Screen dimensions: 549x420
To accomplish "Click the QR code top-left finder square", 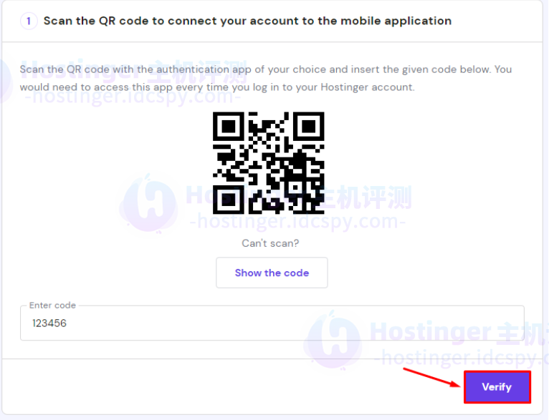I will [x=229, y=126].
